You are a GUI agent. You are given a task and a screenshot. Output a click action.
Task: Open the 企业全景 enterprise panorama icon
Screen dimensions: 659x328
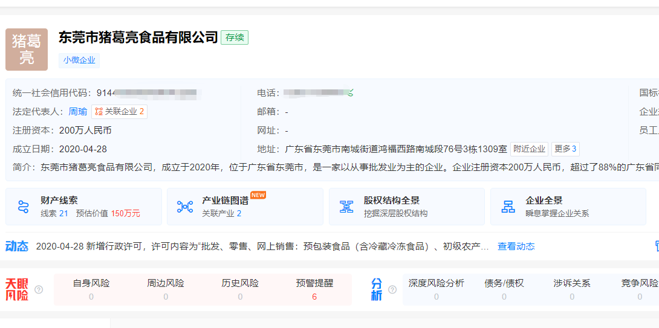pyautogui.click(x=508, y=207)
